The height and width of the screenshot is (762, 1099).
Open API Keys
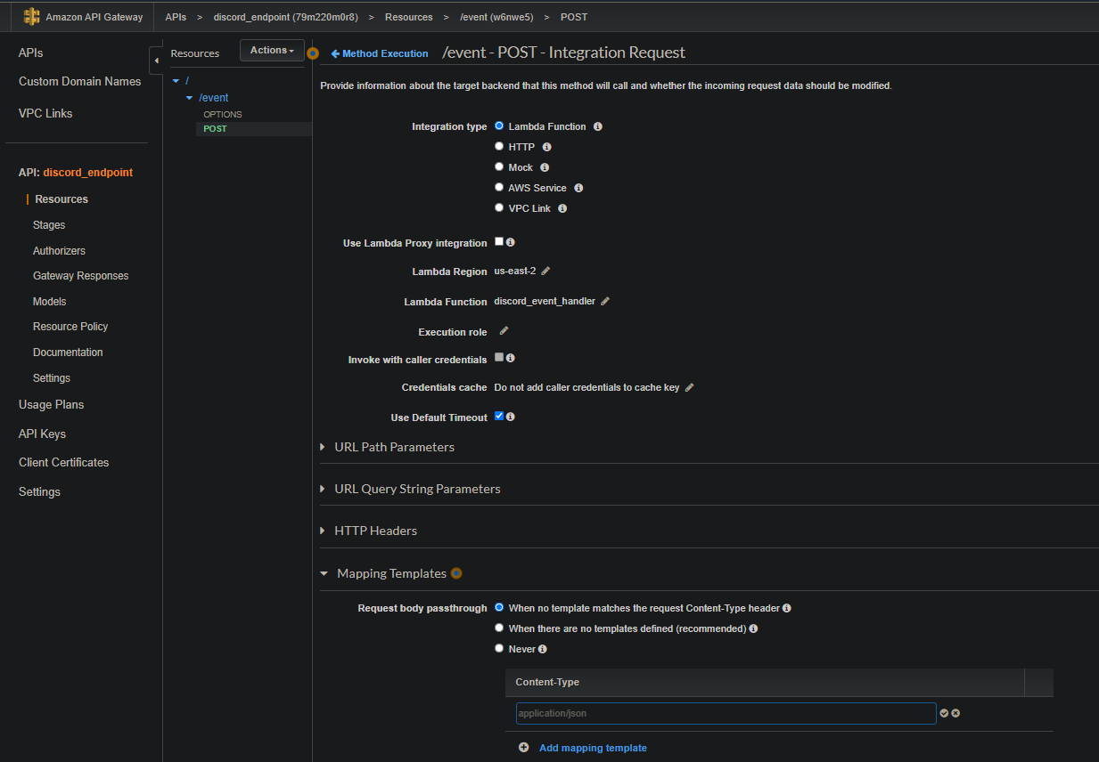(42, 434)
